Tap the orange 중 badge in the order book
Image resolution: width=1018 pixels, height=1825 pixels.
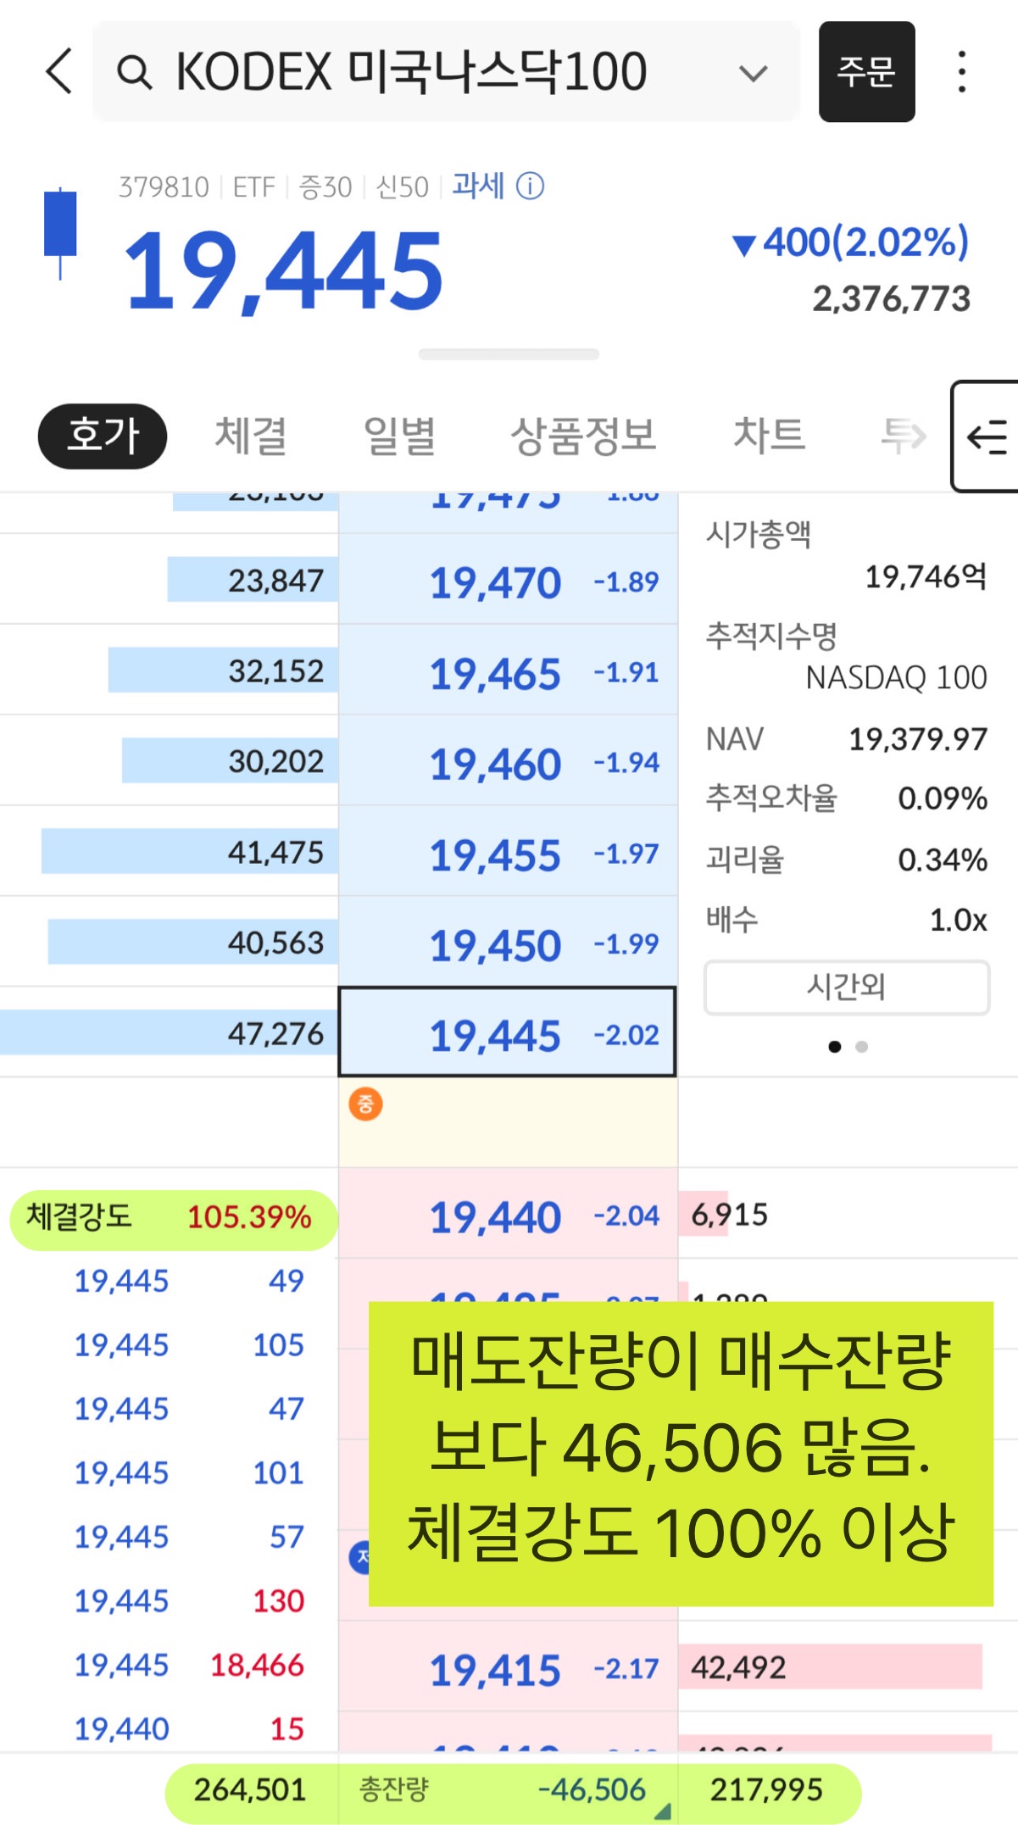click(x=364, y=1104)
